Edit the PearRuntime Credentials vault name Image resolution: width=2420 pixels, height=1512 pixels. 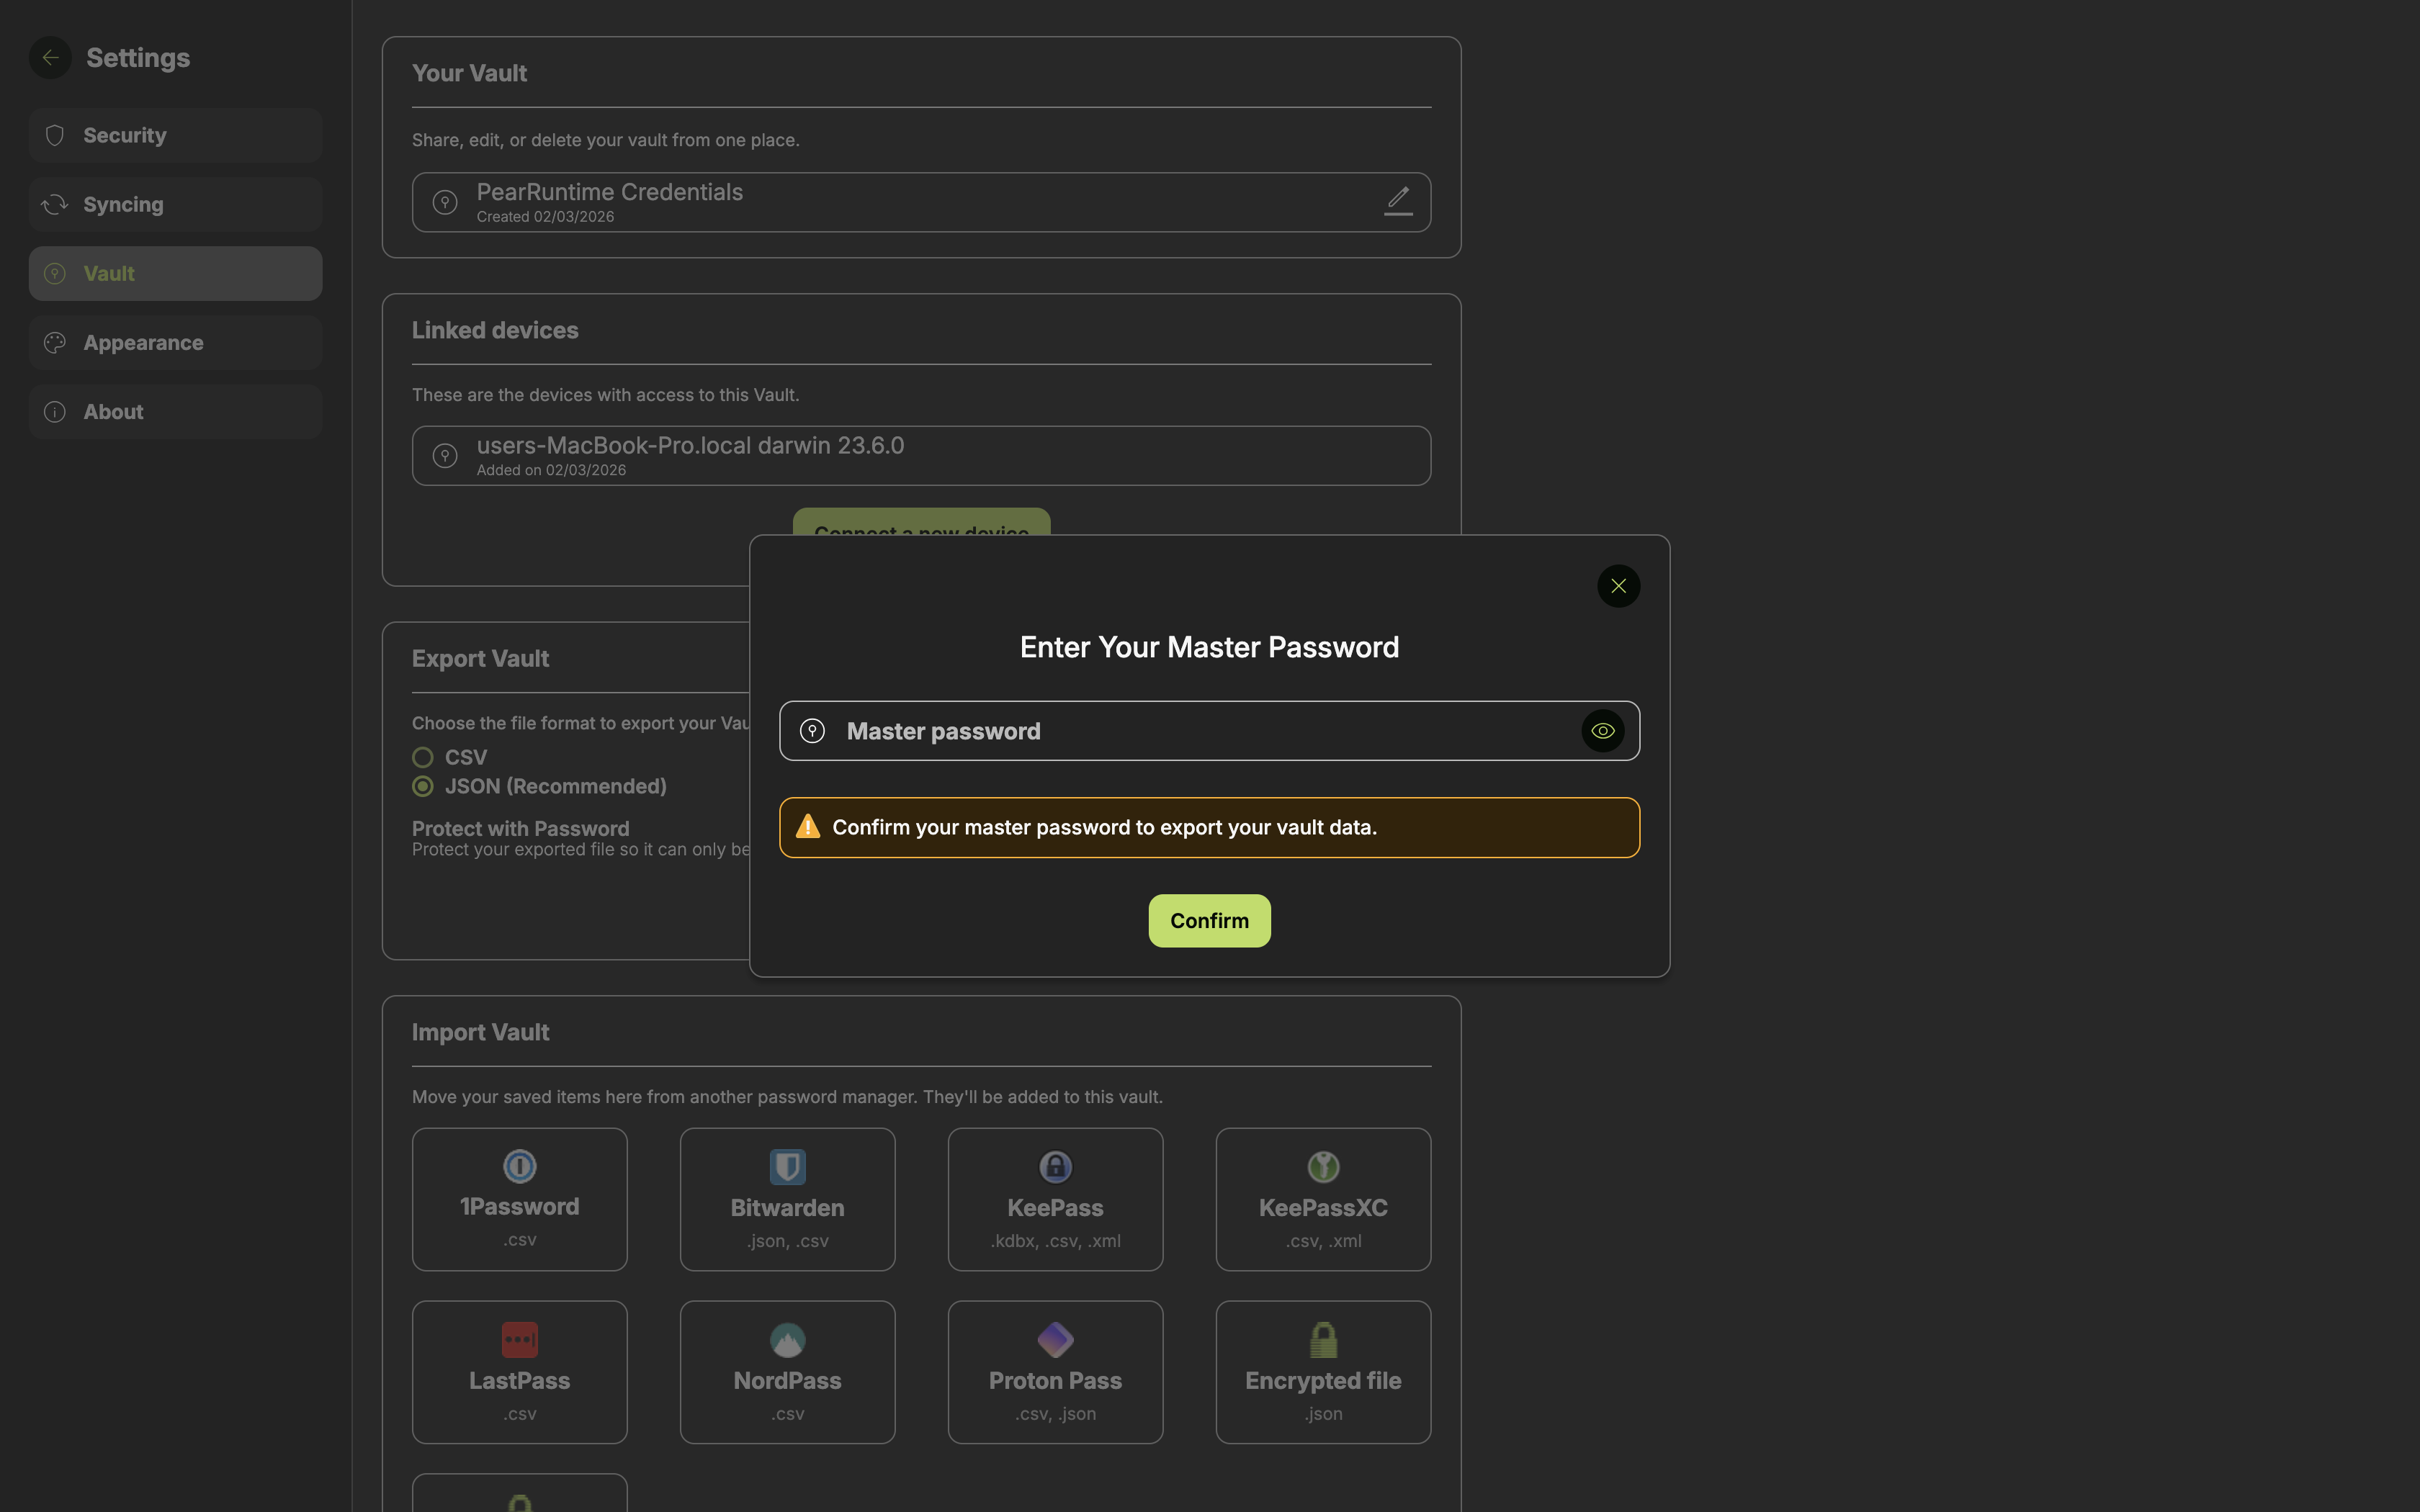point(1397,201)
